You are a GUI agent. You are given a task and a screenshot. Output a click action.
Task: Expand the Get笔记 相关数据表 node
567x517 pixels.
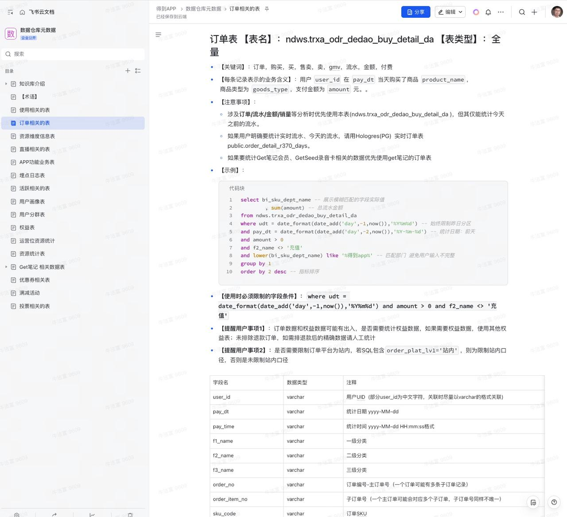pyautogui.click(x=6, y=267)
